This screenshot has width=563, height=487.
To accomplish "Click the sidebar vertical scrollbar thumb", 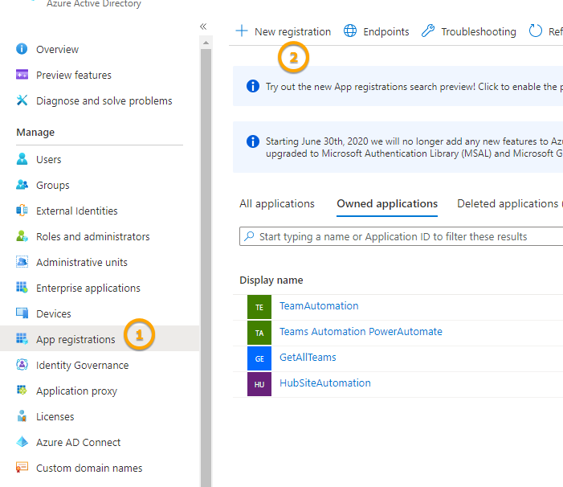I will click(x=206, y=268).
